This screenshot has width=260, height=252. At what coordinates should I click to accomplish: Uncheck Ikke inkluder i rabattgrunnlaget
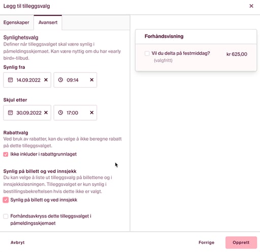click(6, 154)
